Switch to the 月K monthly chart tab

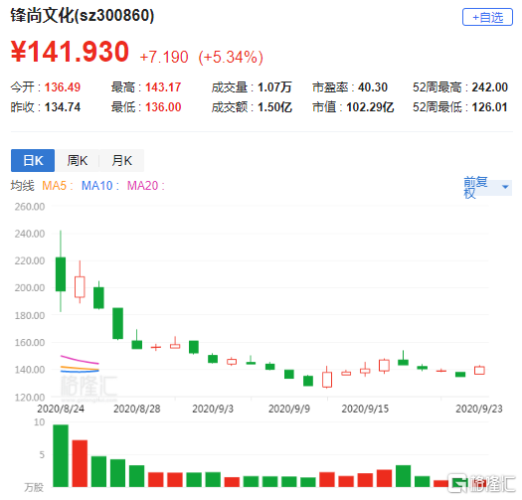pos(121,160)
